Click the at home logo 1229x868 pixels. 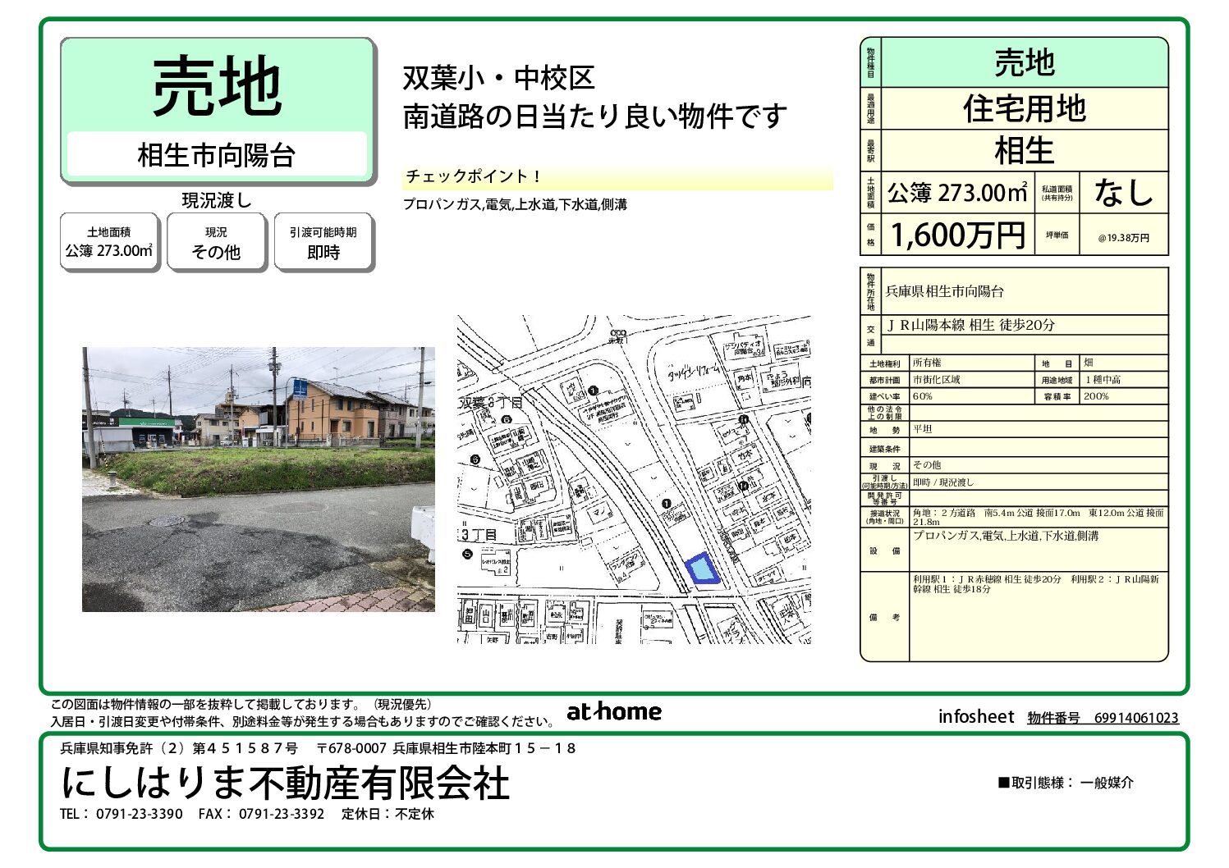click(614, 711)
